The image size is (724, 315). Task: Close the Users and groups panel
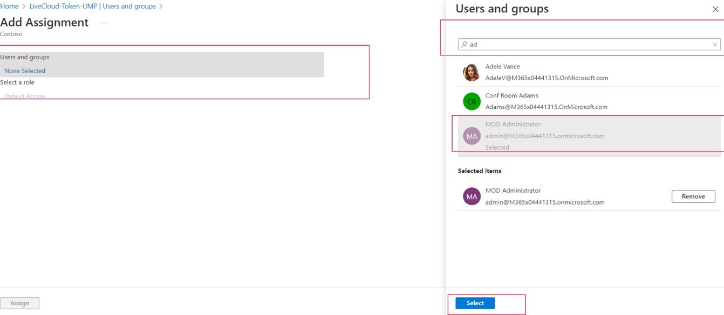(715, 9)
